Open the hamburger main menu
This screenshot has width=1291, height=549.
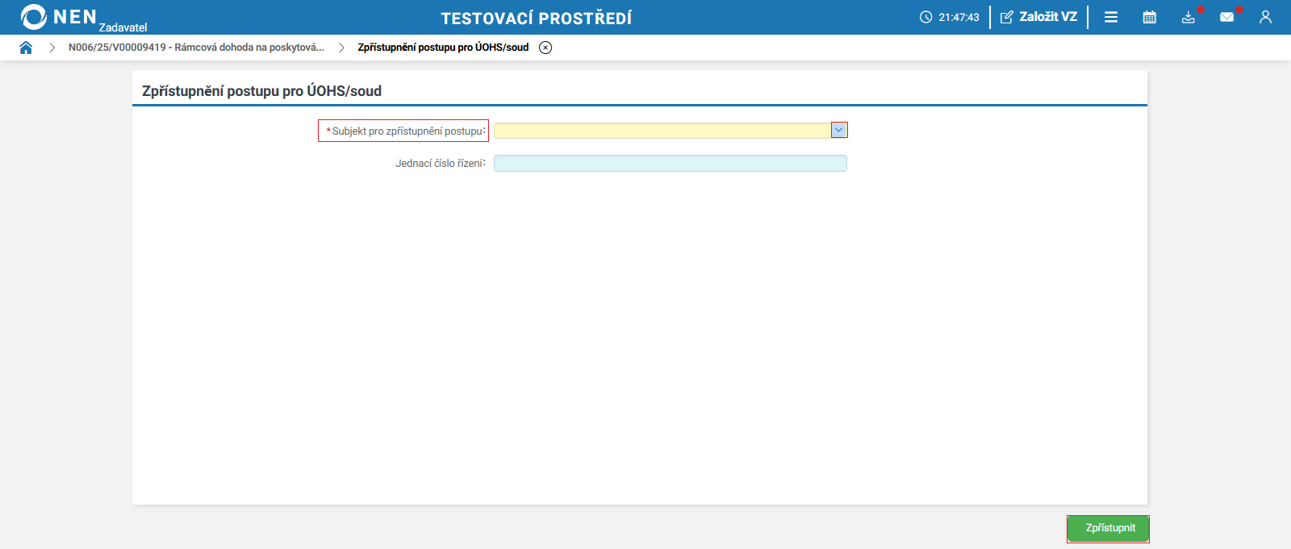(1111, 17)
